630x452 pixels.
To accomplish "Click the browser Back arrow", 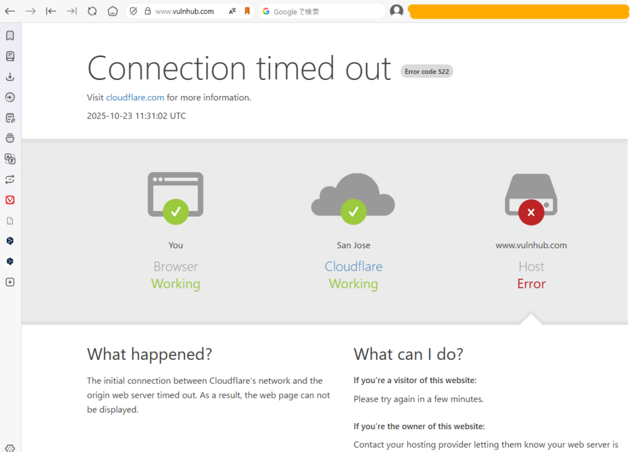I will pos(10,11).
